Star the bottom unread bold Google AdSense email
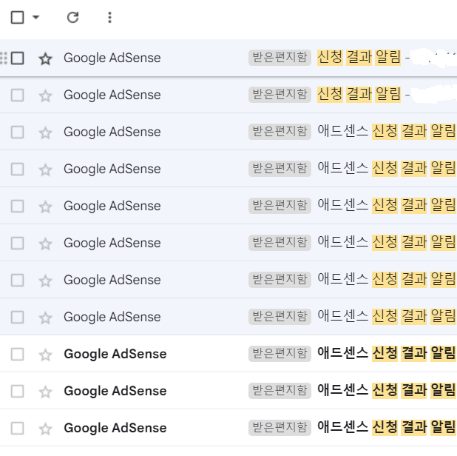Screen dimensions: 457x456 pyautogui.click(x=45, y=429)
